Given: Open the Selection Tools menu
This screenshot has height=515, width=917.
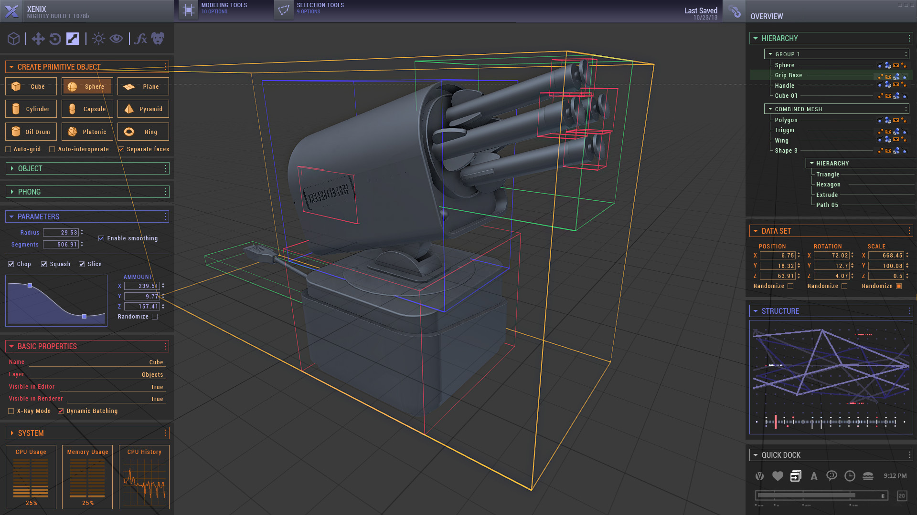Looking at the screenshot, I should [320, 8].
